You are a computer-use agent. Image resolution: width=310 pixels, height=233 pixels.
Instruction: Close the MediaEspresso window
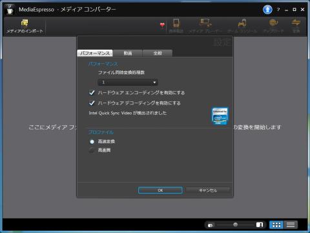[x=302, y=10]
